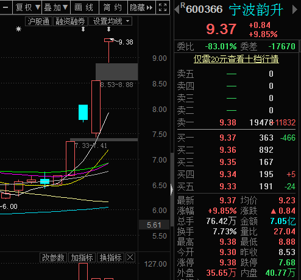Open the 设置均线 dropdown
The image size is (301, 280).
pos(110,21)
